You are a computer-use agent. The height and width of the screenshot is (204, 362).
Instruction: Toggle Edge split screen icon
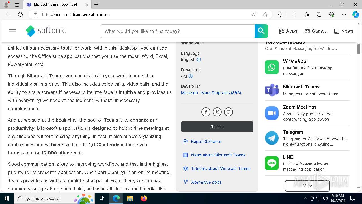[x=294, y=14]
